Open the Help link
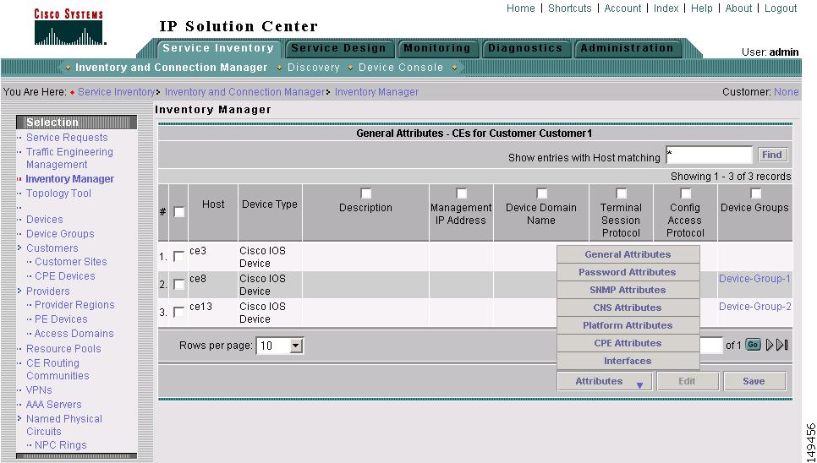The image size is (817, 463). [x=702, y=8]
